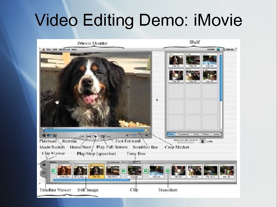Click the Home/Start playback button
Image resolution: width=277 pixels, height=207 pixels.
(x=88, y=136)
